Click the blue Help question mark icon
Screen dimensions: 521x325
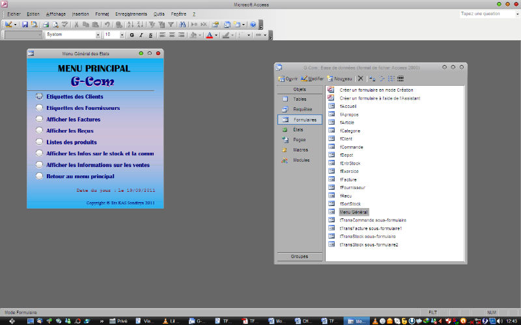(253, 24)
